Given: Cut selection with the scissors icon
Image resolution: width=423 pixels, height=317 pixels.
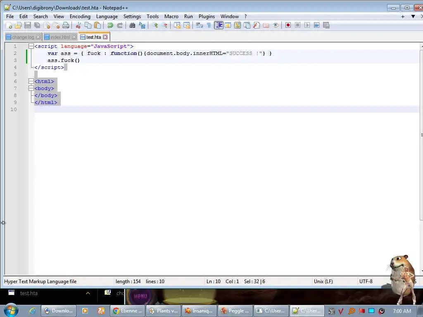Looking at the screenshot, I should [78, 25].
